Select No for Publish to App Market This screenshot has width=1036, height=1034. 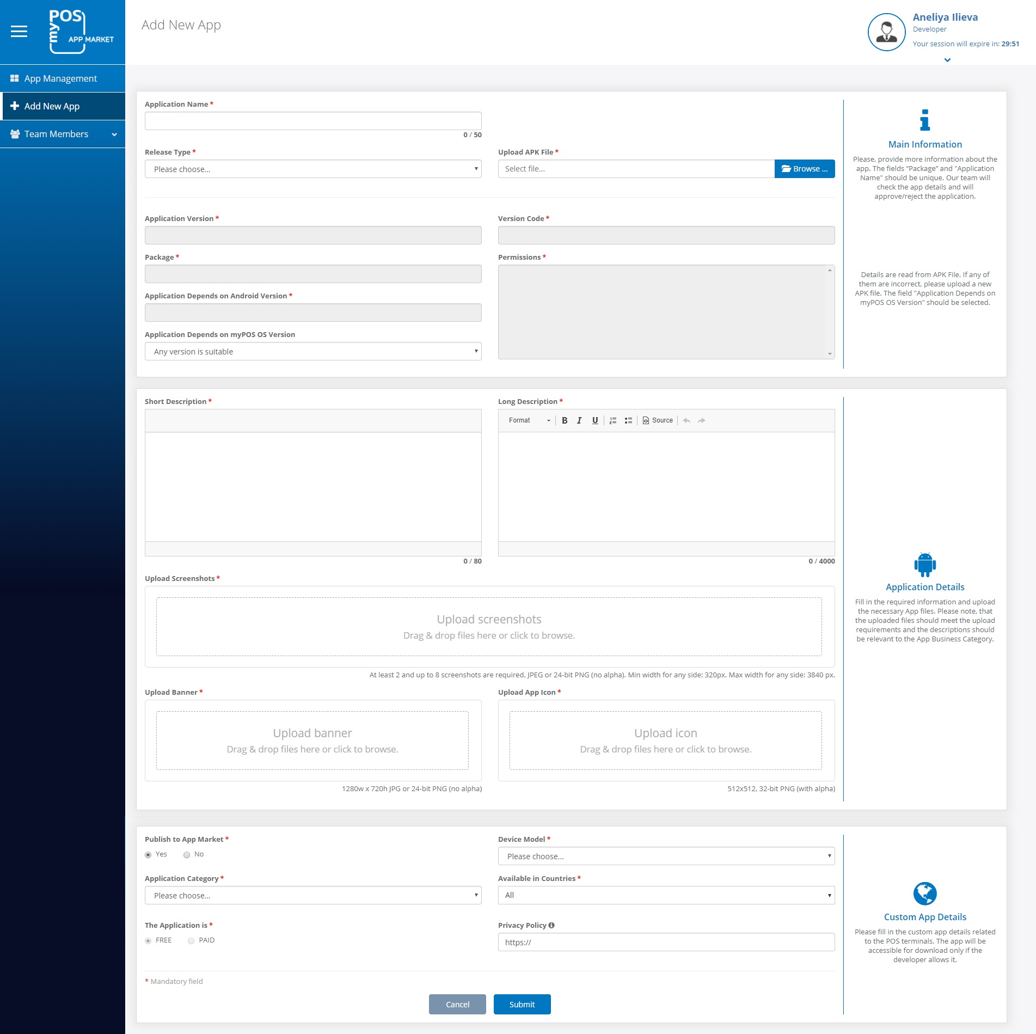[187, 854]
